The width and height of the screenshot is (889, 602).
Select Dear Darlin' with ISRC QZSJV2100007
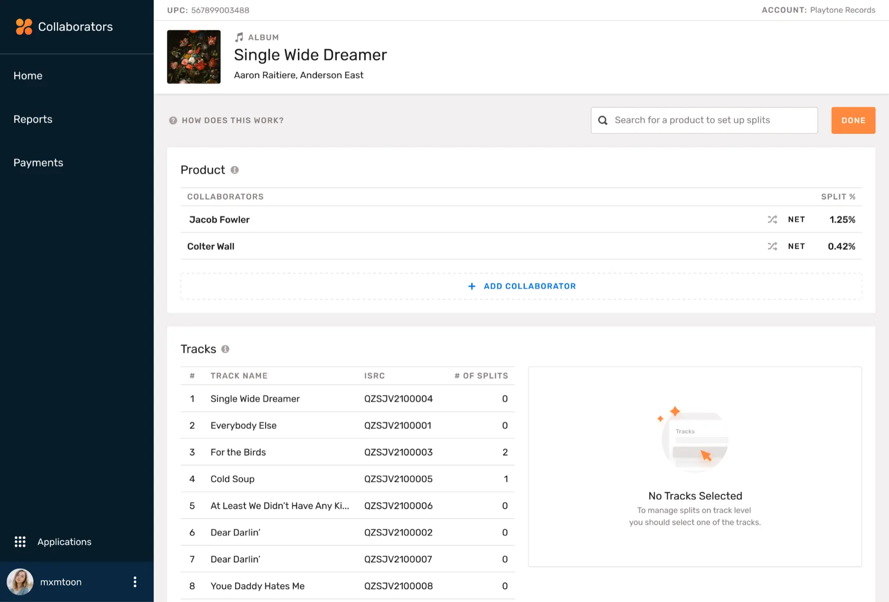(x=347, y=559)
